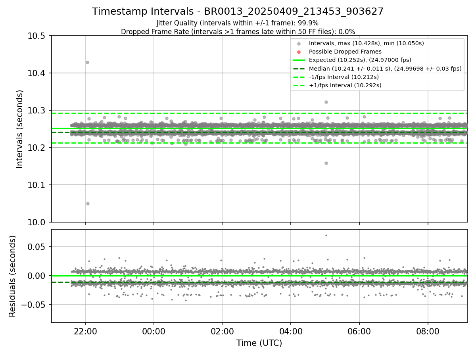This screenshot has width=476, height=357.
Task: Click the 08:00 time tick label
Action: (x=428, y=332)
